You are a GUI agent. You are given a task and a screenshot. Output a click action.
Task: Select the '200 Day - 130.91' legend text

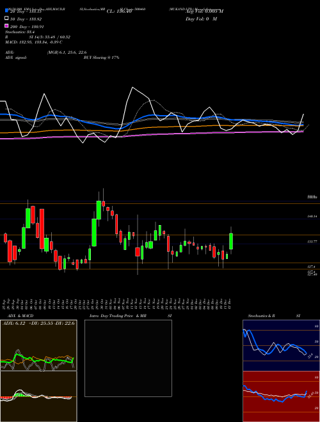[27, 27]
